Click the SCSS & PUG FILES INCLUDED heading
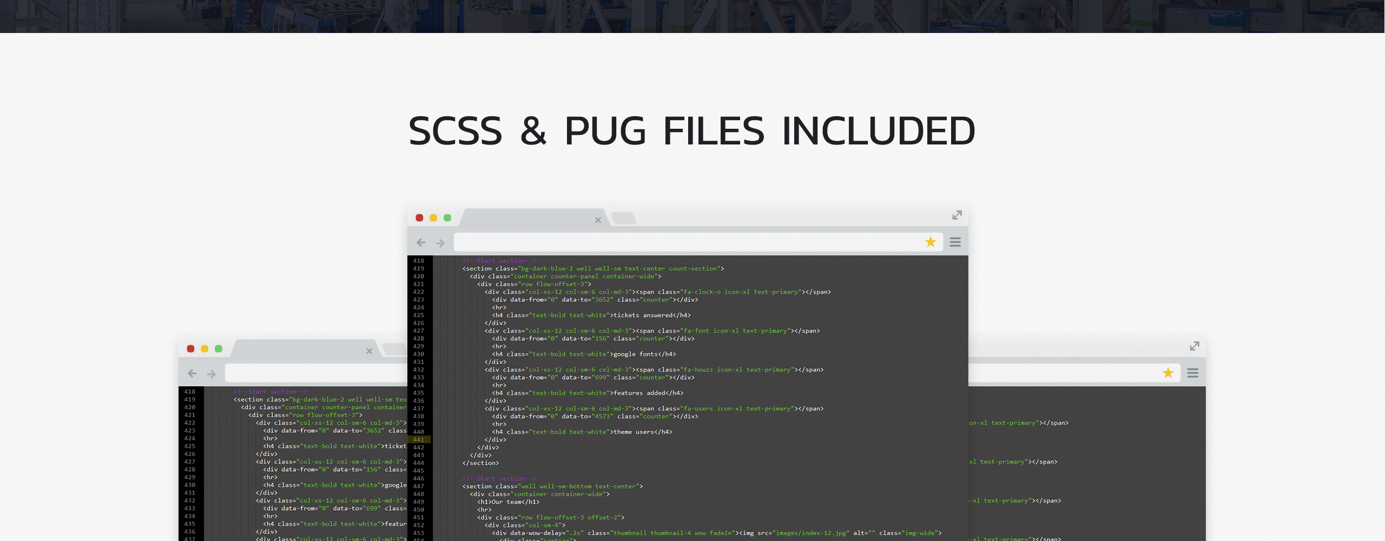Screen dimensions: 1385x541 pyautogui.click(x=692, y=131)
